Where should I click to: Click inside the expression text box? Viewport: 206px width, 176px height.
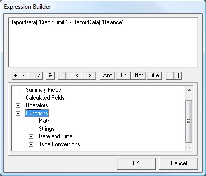click(x=103, y=43)
